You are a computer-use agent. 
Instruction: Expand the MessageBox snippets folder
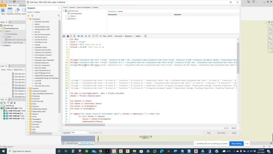tap(28, 119)
